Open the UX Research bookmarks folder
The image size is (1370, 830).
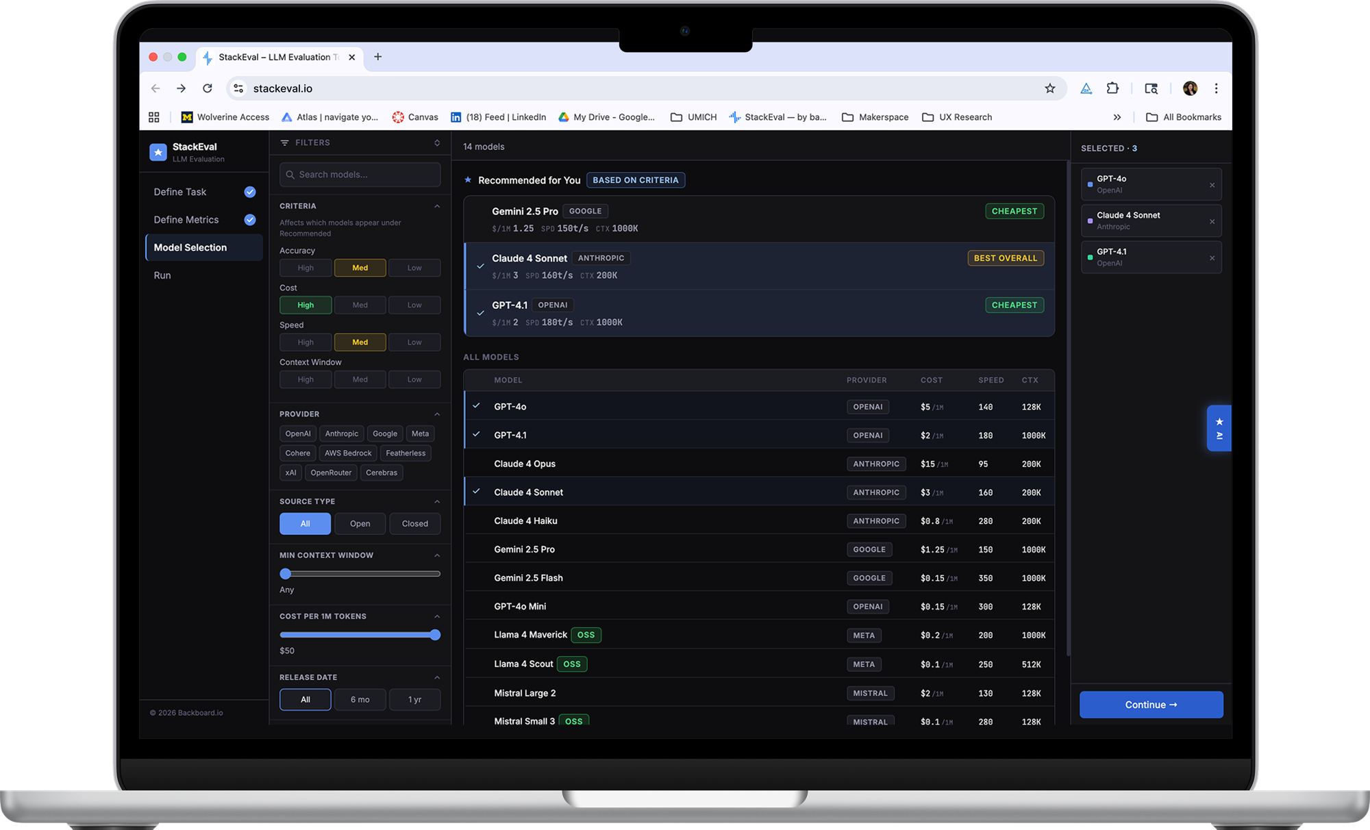[x=957, y=117]
